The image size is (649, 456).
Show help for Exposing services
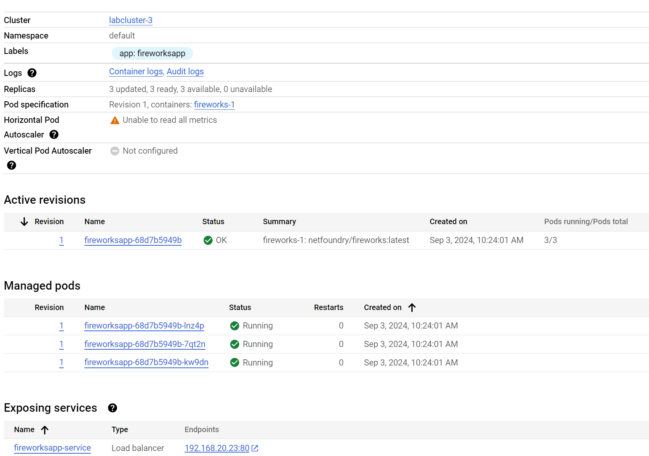click(113, 408)
